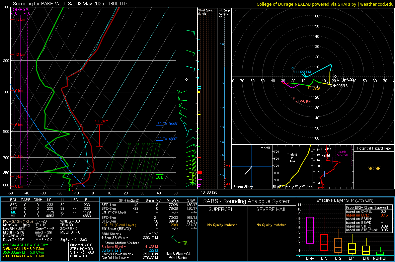Image resolution: width=395 pixels, height=262 pixels.
Task: Select the SFC parcel row label
Action: pyautogui.click(x=13, y=205)
